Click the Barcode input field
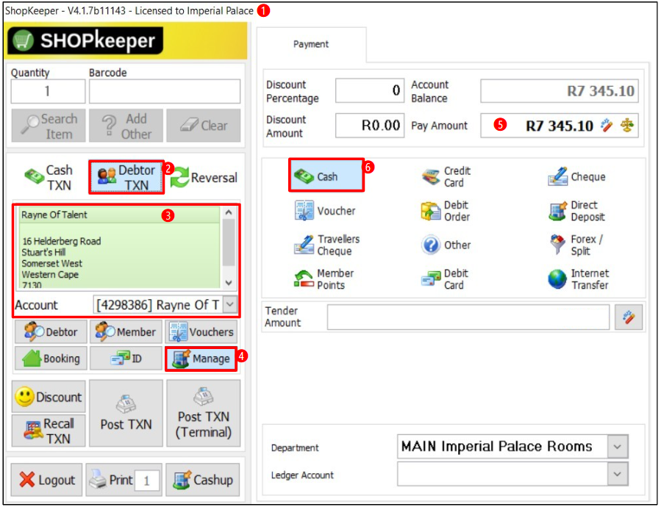 tap(165, 91)
